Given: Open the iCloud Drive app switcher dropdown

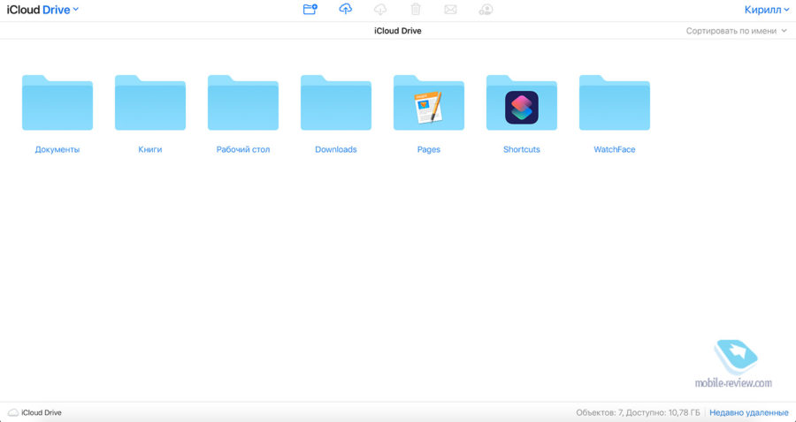Looking at the screenshot, I should click(x=42, y=9).
